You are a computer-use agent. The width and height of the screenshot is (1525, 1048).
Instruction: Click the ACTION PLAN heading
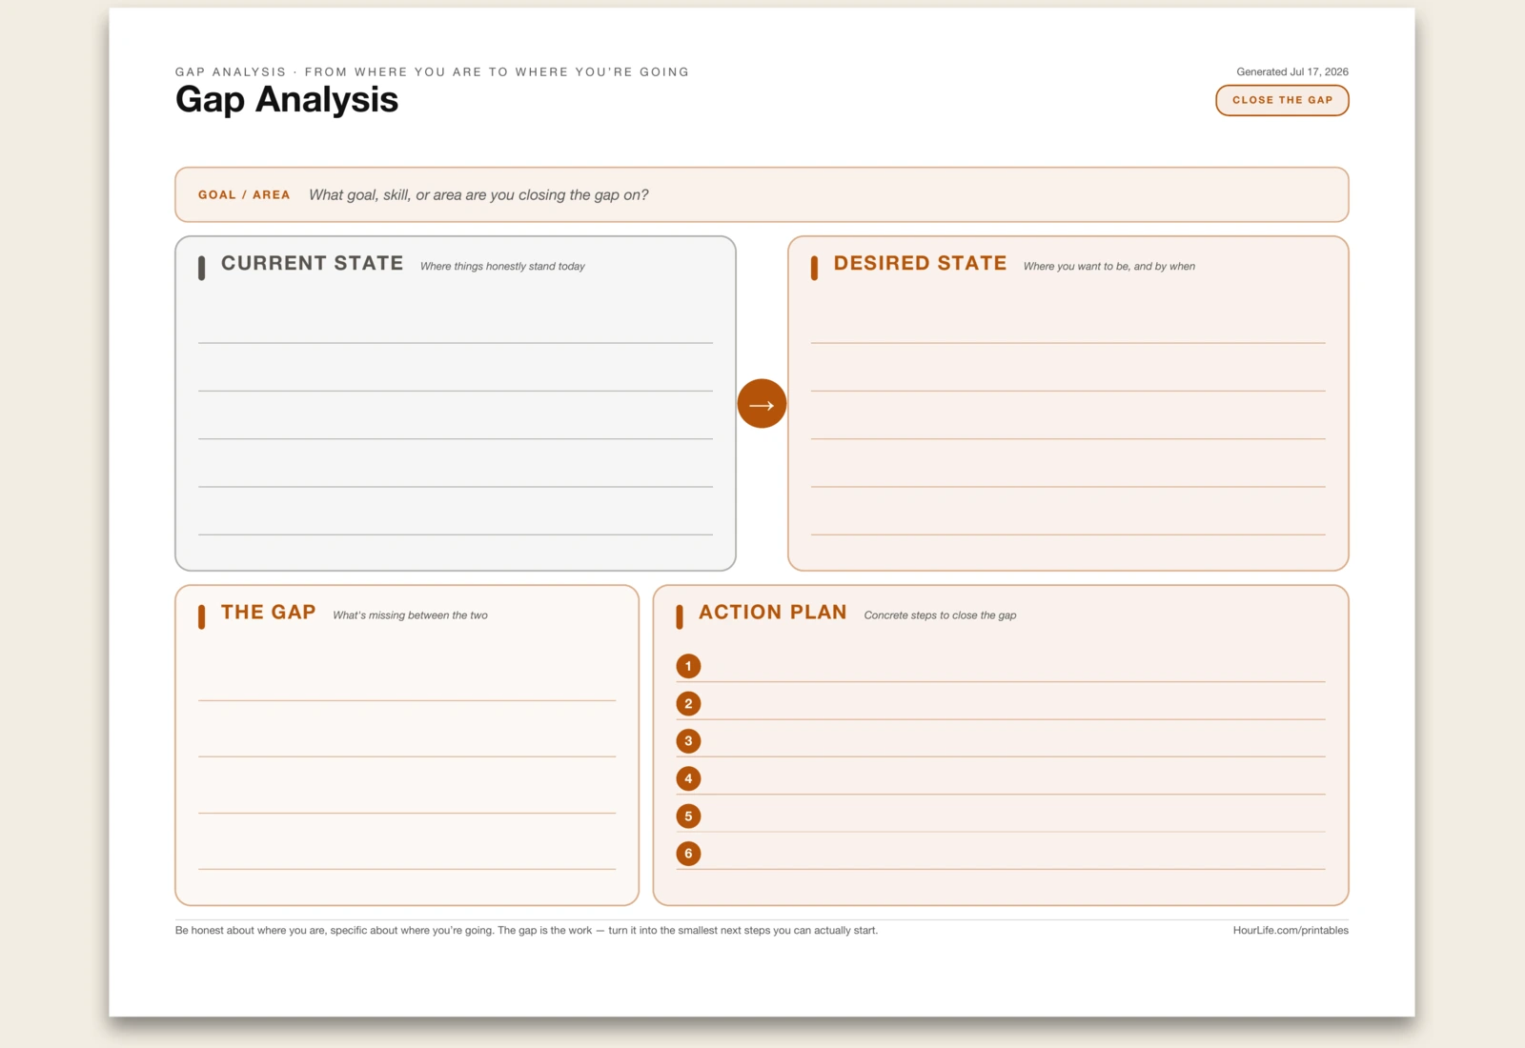[x=773, y=613]
